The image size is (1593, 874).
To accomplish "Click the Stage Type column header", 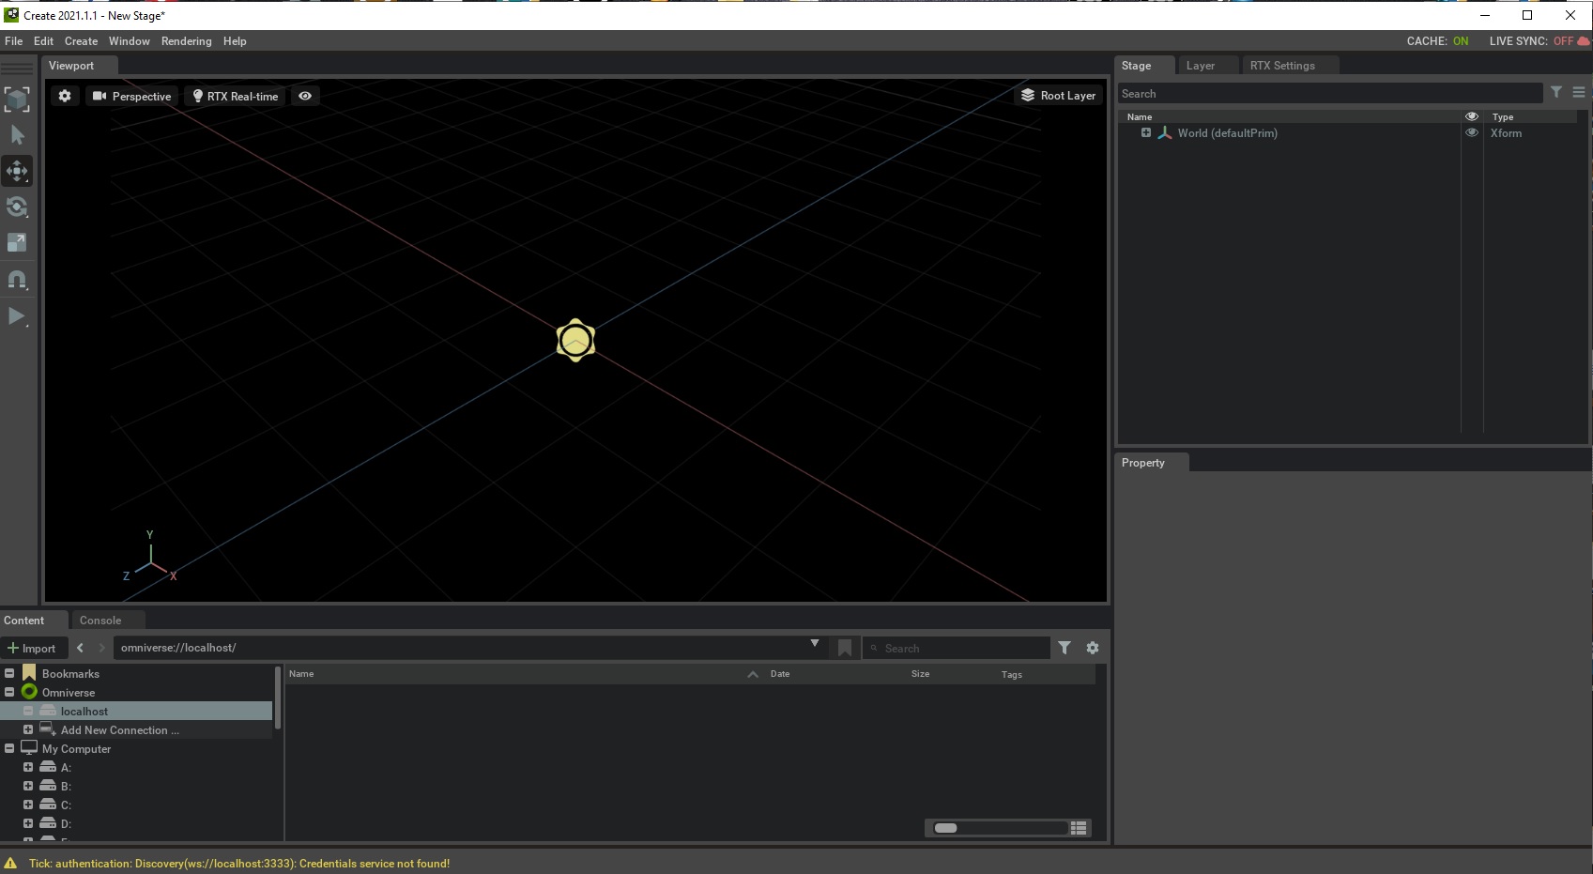I will (x=1502, y=117).
